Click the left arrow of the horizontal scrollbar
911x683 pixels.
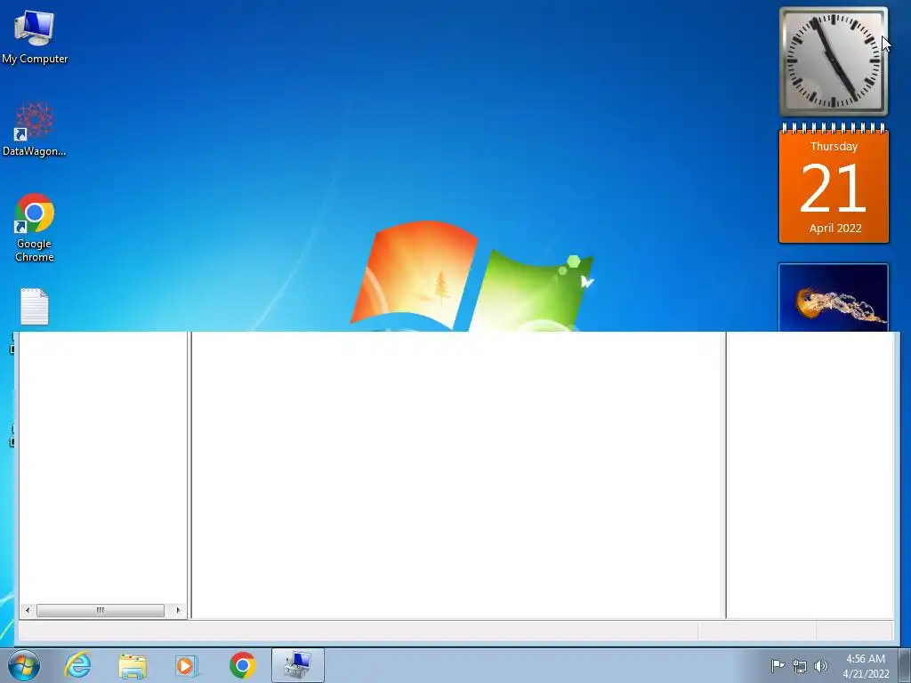coord(28,610)
